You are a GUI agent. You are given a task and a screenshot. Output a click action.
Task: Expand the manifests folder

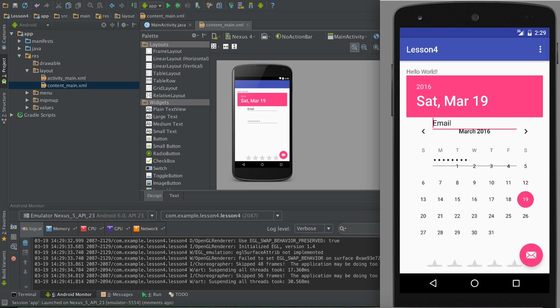20,41
